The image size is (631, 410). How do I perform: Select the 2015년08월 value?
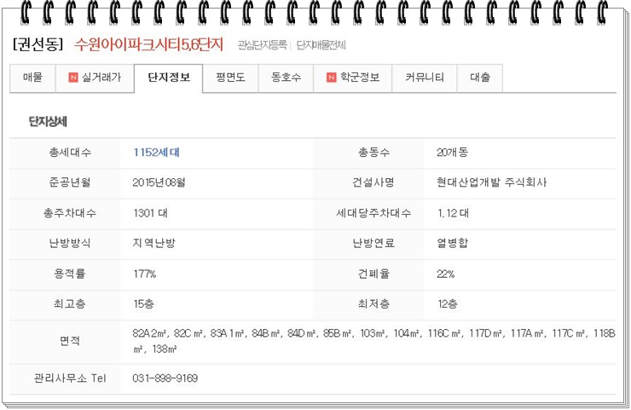click(159, 182)
